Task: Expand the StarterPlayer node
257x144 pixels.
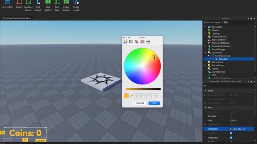Action: (x=205, y=65)
